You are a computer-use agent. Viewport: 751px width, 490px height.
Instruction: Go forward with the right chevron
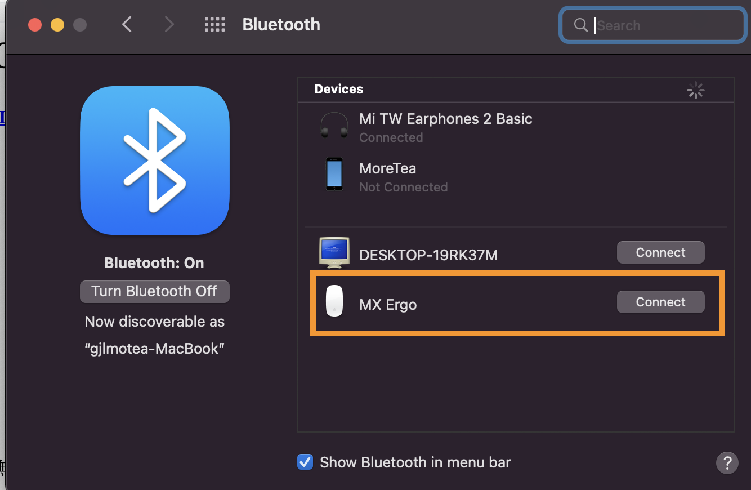(168, 24)
